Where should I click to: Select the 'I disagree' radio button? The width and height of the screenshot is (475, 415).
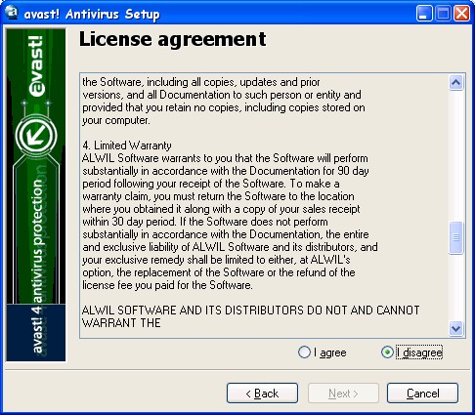[387, 353]
